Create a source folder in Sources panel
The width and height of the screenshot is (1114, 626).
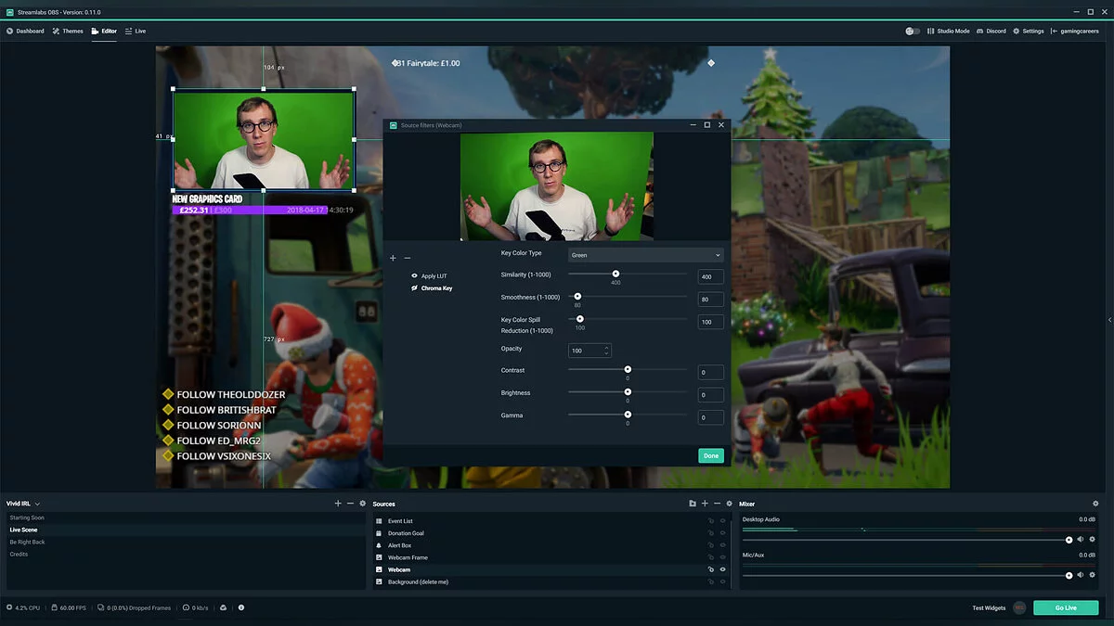693,504
